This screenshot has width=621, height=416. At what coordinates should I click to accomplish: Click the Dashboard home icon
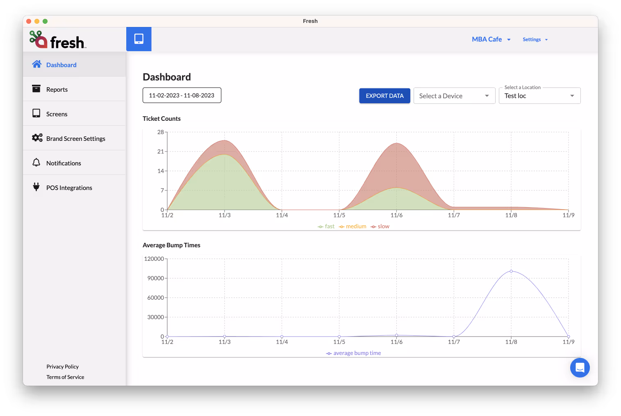pyautogui.click(x=37, y=64)
